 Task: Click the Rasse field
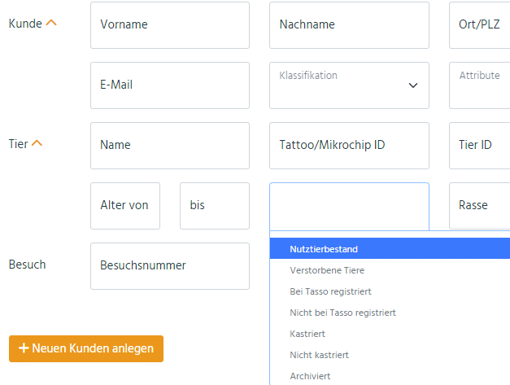point(480,206)
